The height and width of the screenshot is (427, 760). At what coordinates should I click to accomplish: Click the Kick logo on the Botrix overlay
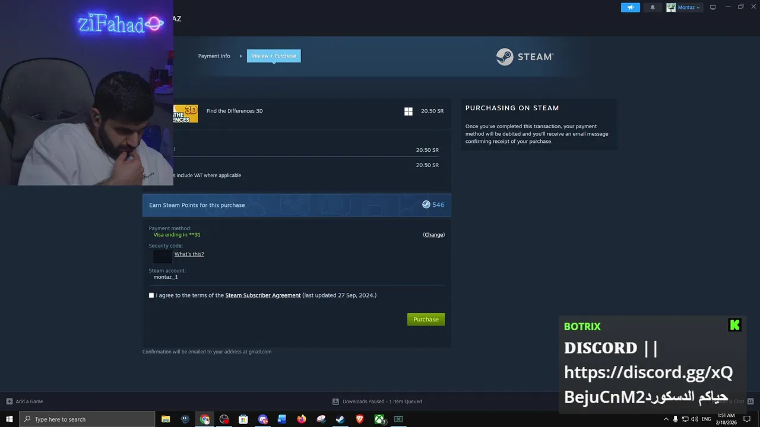[734, 325]
